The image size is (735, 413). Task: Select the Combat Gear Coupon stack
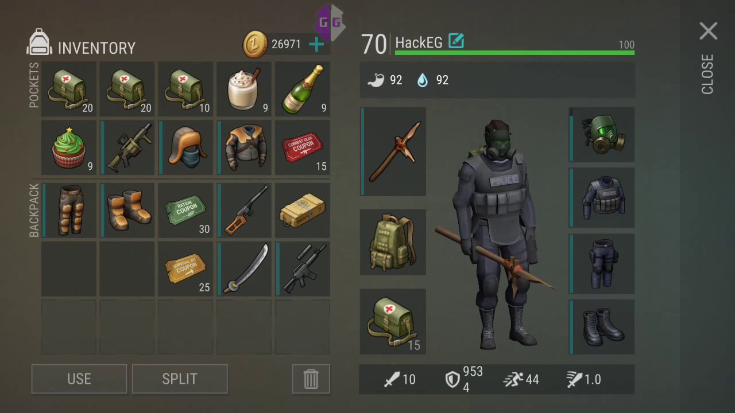(303, 147)
